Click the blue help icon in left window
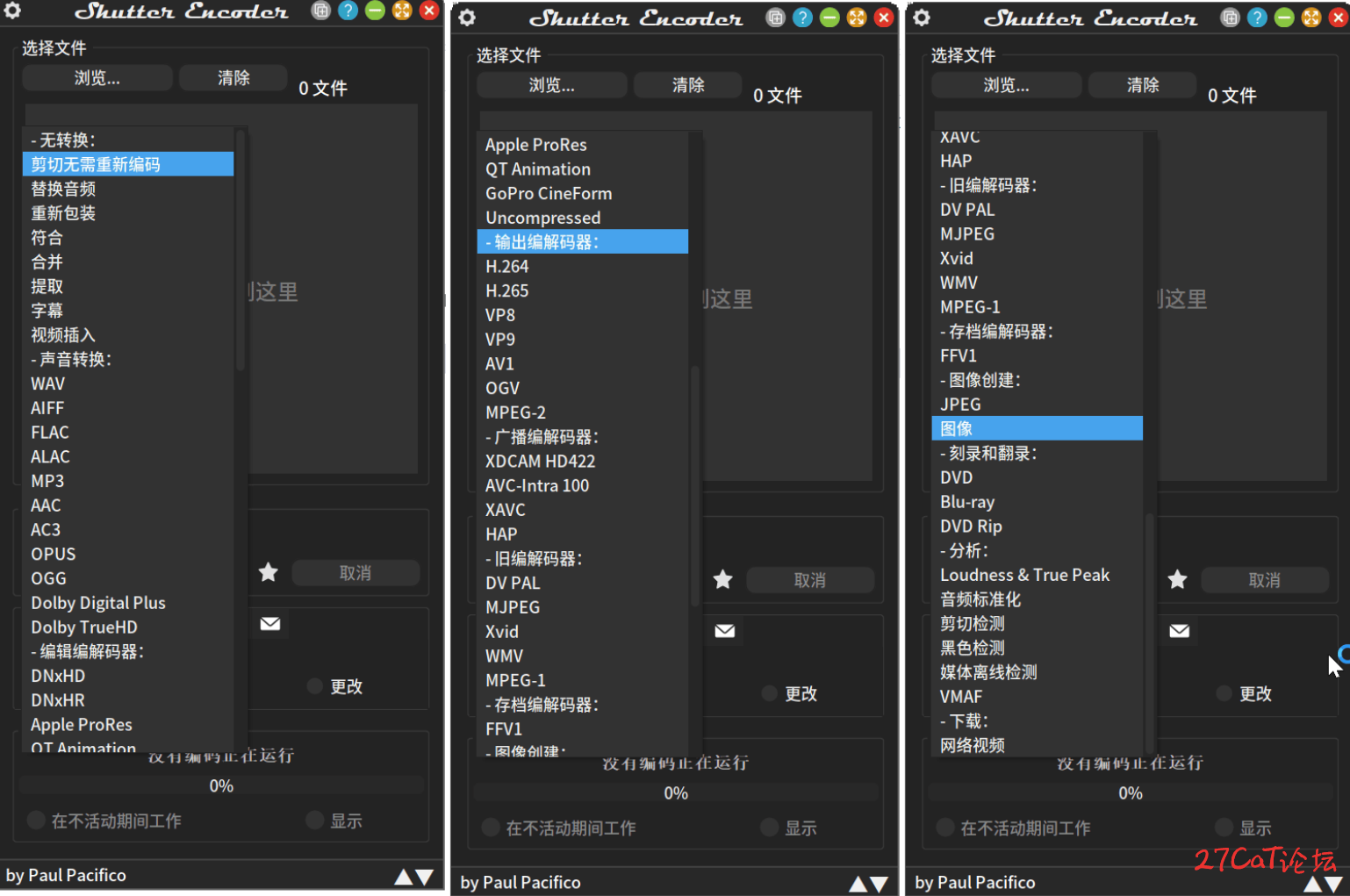 tap(348, 11)
